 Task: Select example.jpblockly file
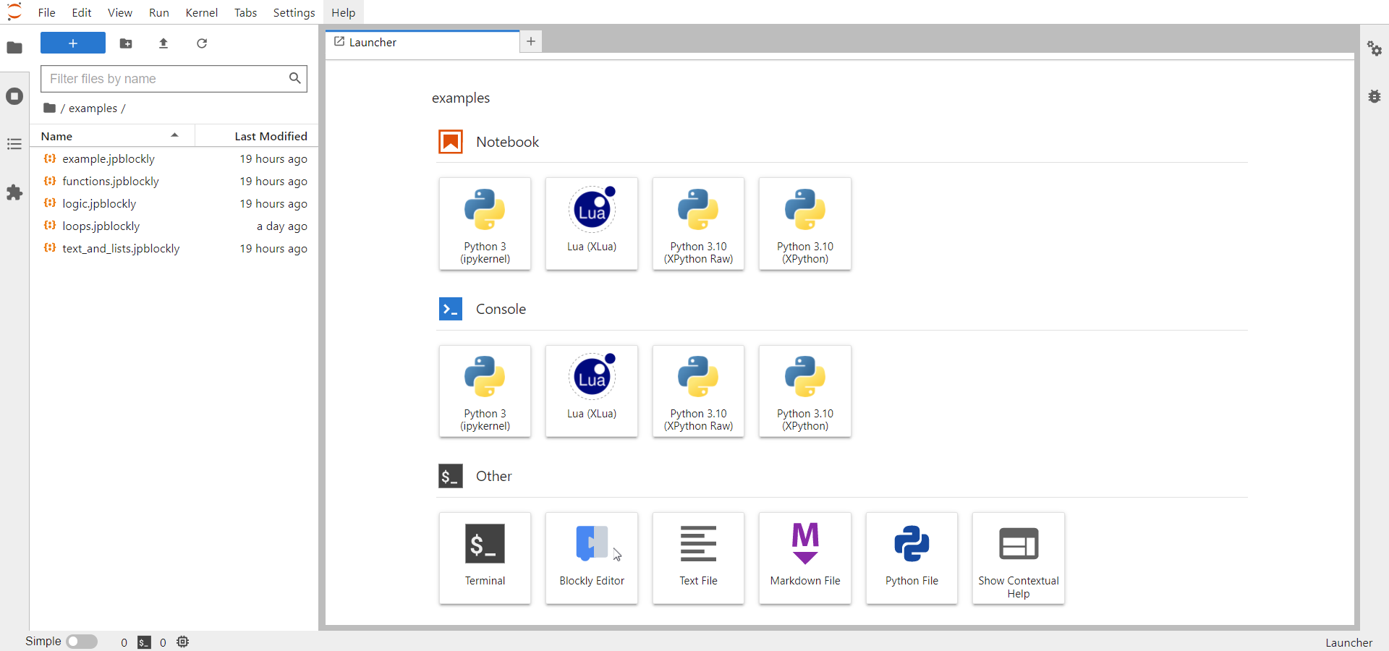point(174,158)
